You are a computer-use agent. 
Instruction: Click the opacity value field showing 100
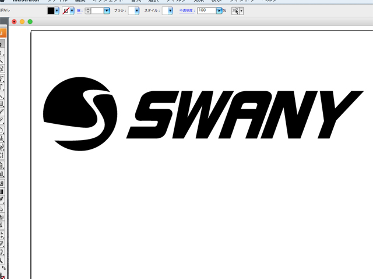[x=206, y=11]
